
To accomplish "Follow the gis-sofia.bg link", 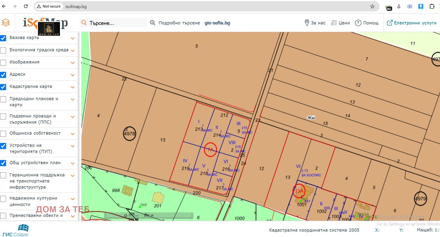I will coord(217,23).
